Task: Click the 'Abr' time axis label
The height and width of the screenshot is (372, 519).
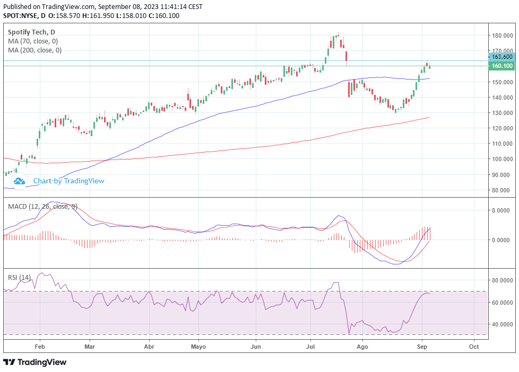Action: (x=149, y=347)
